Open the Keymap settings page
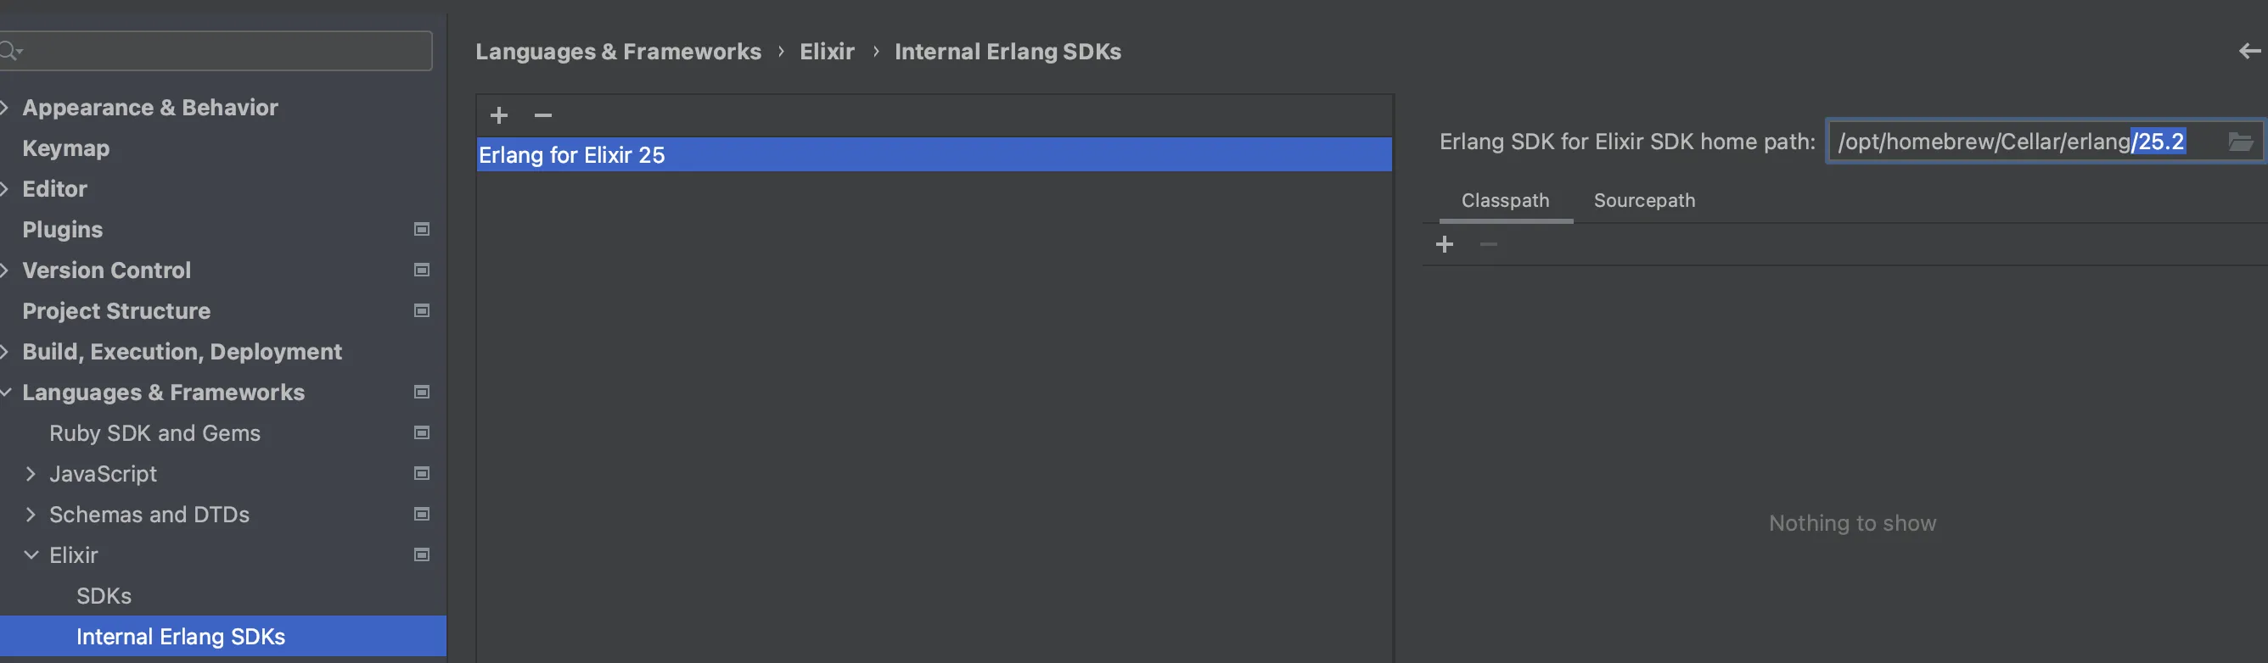Image resolution: width=2268 pixels, height=663 pixels. tap(66, 148)
